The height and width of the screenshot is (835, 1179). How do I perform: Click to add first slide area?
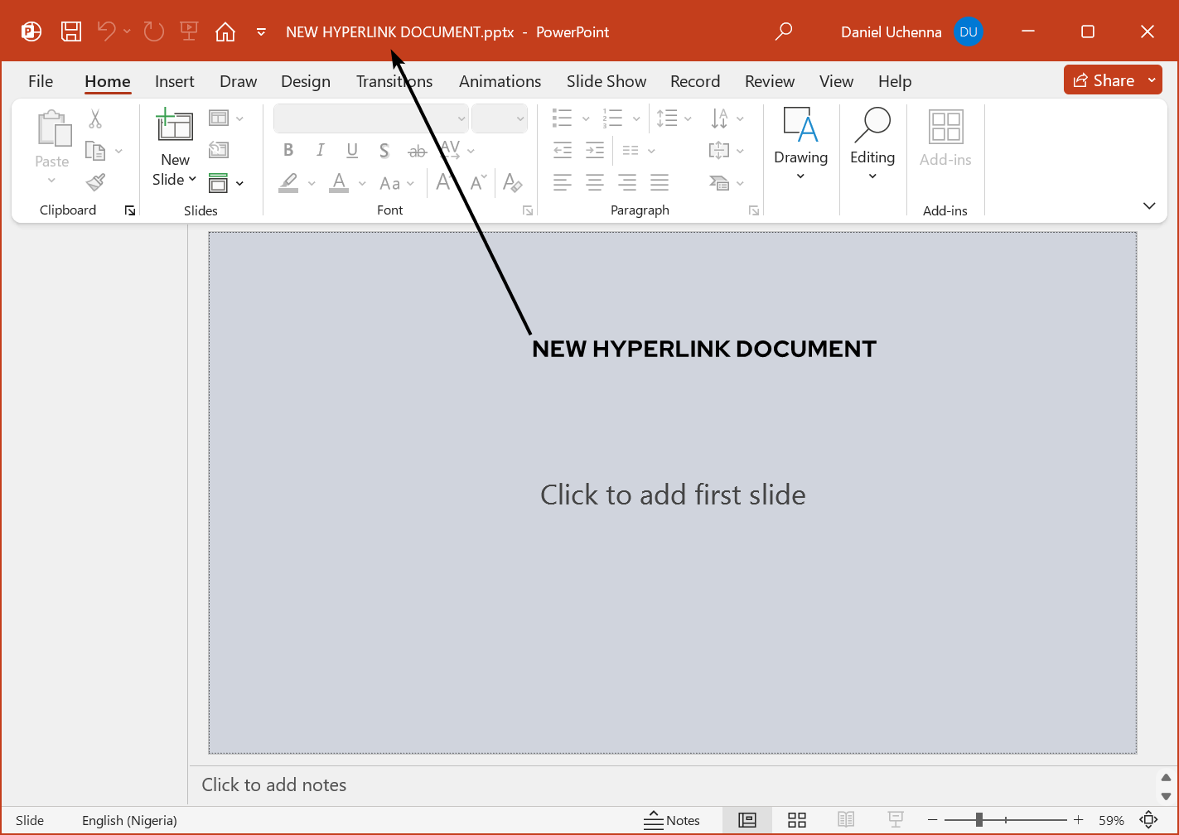point(673,495)
